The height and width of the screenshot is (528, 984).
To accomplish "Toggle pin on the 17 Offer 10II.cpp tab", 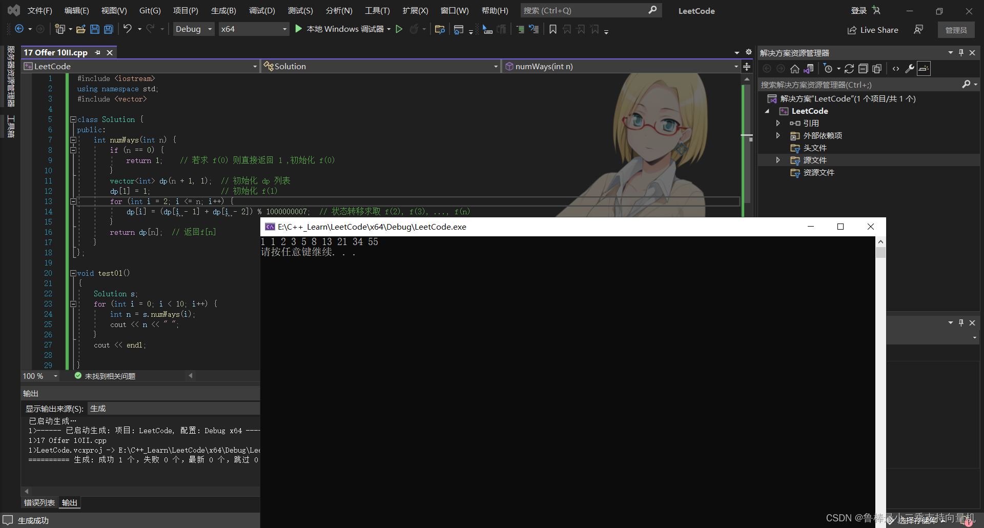I will click(x=97, y=53).
